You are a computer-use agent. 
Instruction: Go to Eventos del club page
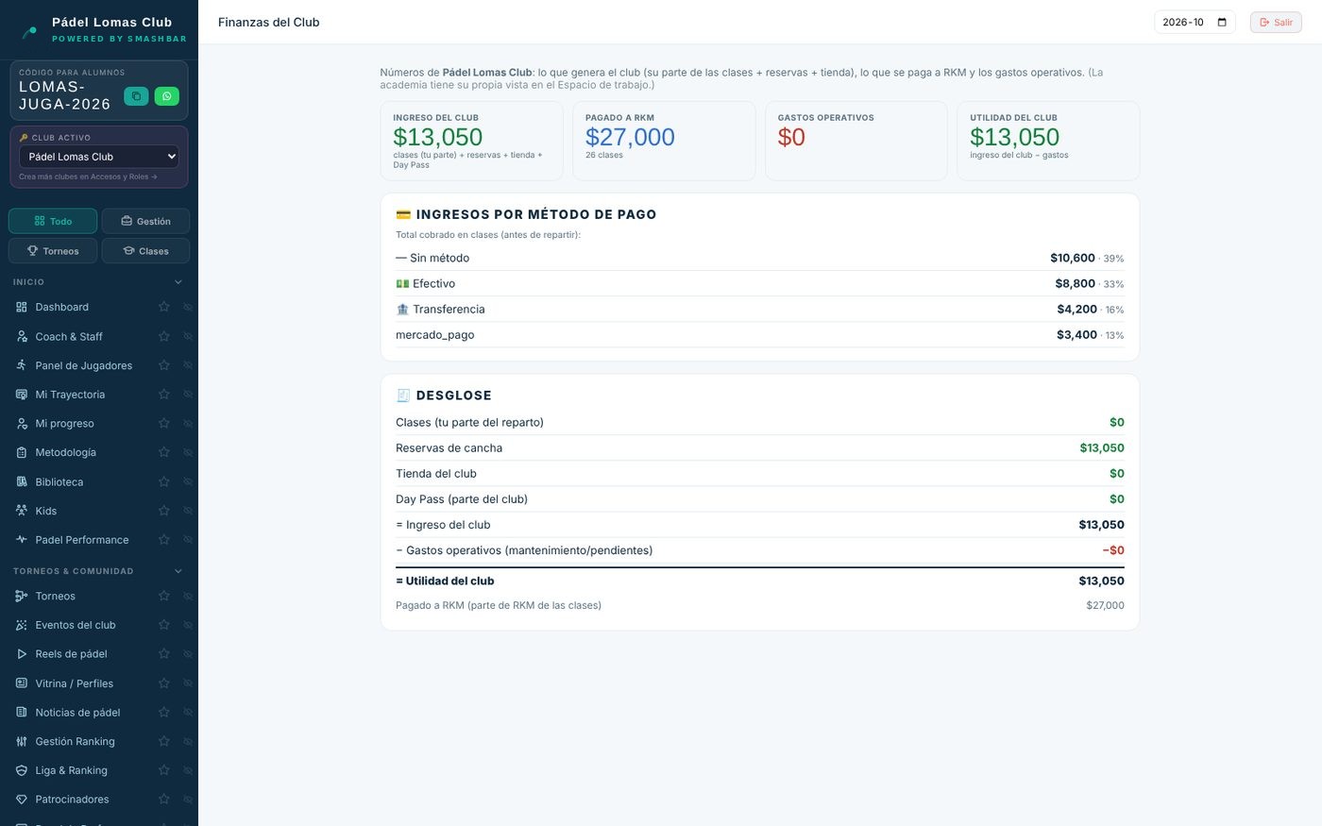[x=76, y=625]
